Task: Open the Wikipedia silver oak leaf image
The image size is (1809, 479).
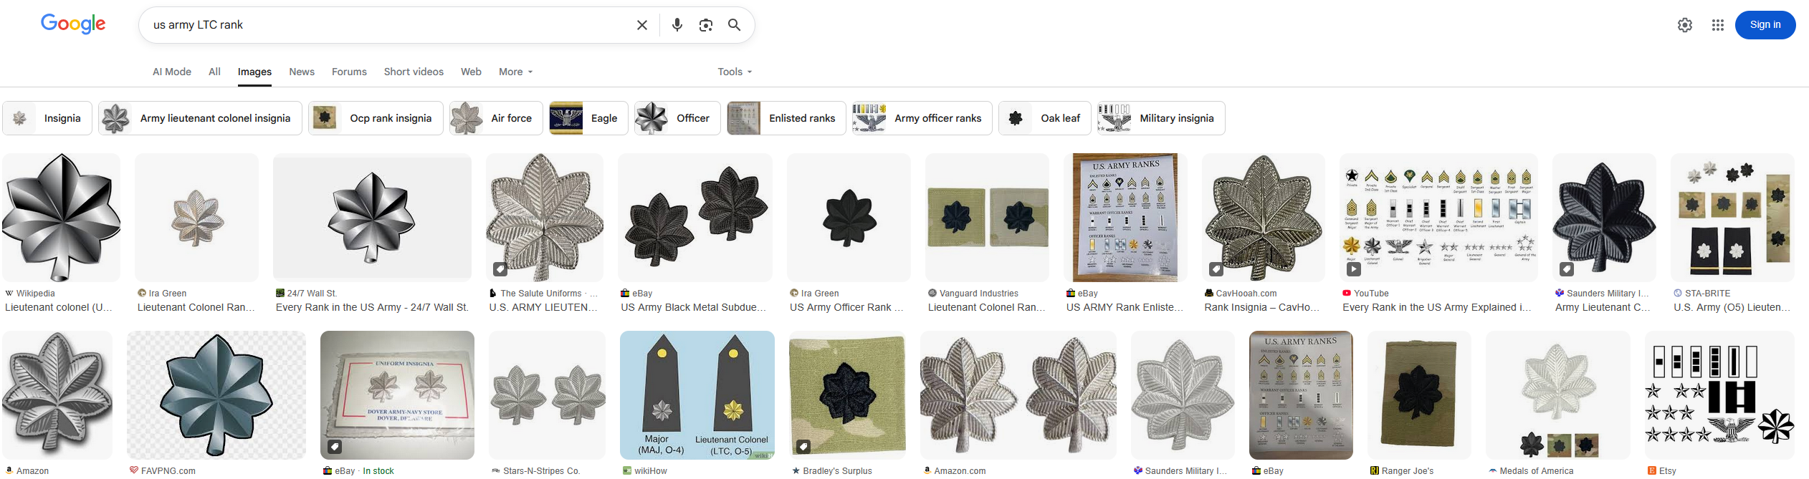Action: (x=62, y=217)
